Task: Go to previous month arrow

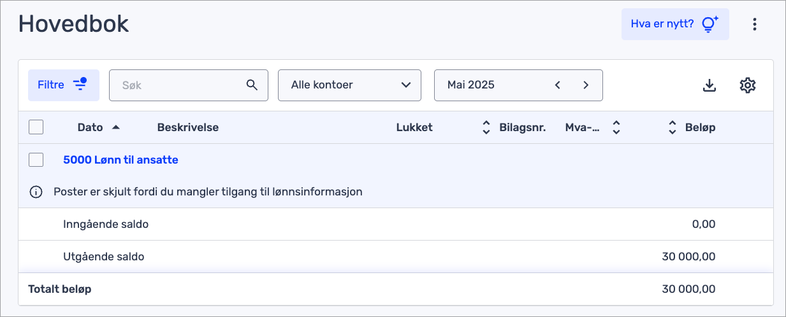Action: coord(557,85)
